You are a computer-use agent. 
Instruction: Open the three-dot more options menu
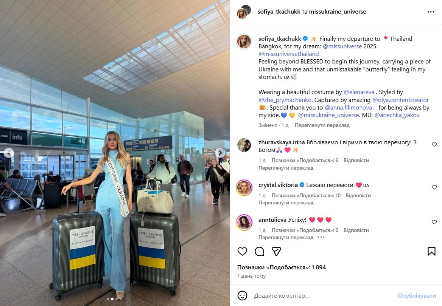pyautogui.click(x=431, y=12)
